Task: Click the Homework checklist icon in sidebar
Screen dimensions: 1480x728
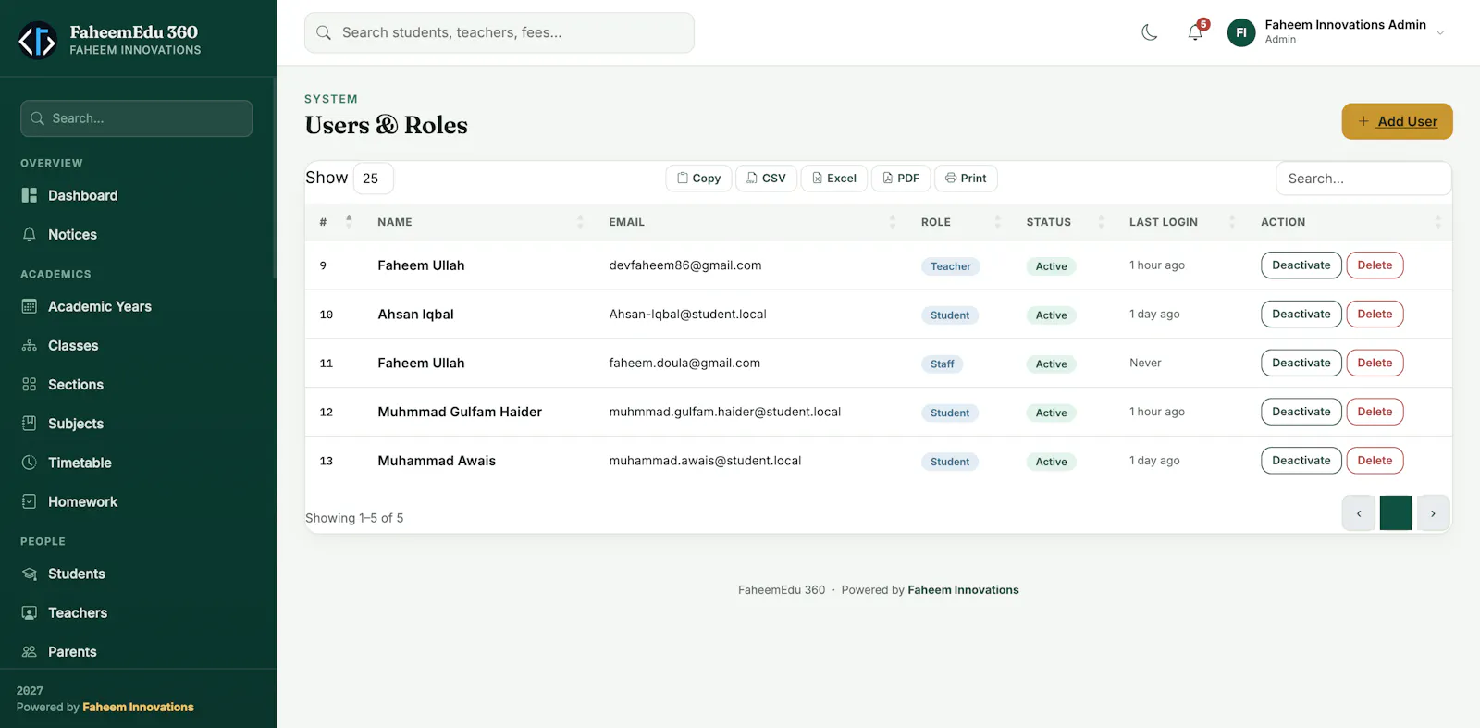Action: pos(30,501)
